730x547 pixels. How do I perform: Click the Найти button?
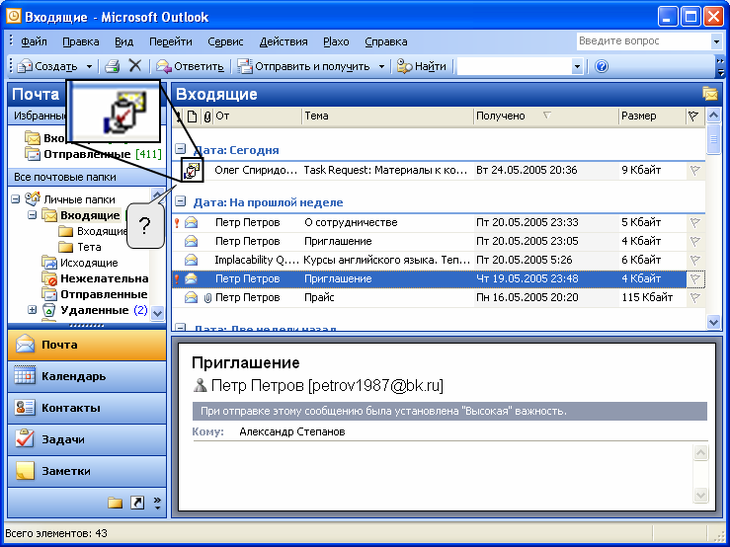coord(422,66)
